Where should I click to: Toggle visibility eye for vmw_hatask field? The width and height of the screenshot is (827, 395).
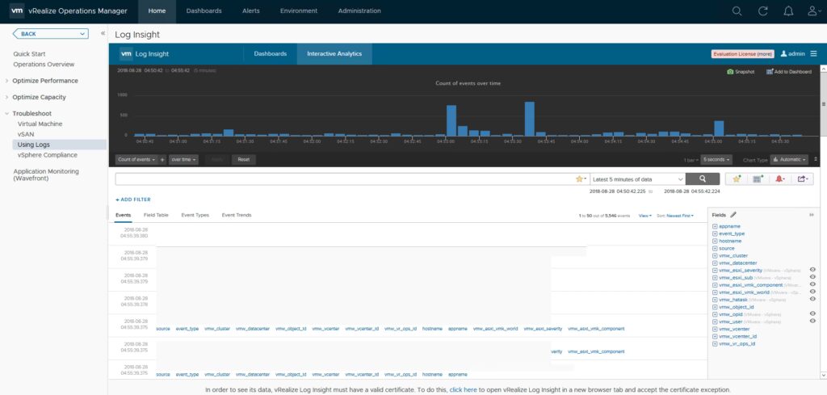coord(812,300)
